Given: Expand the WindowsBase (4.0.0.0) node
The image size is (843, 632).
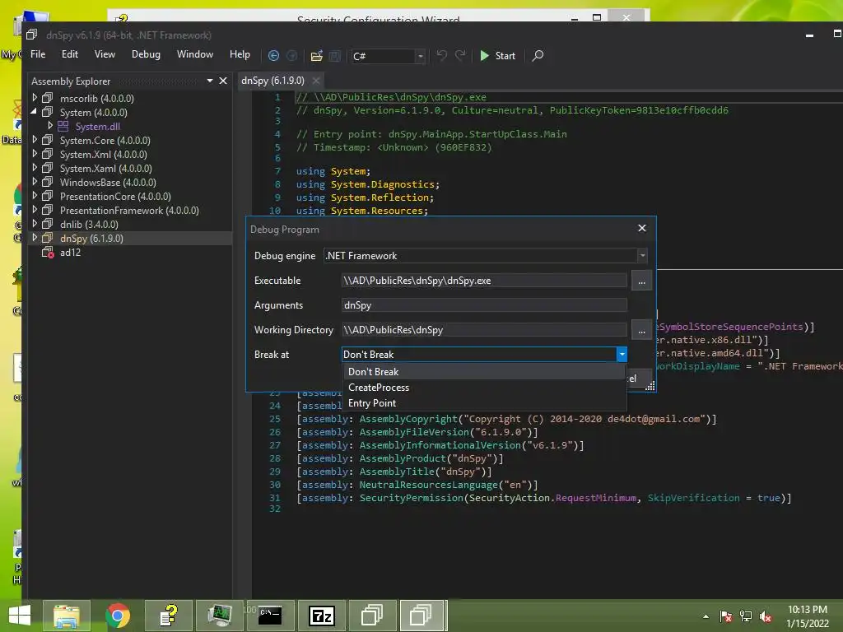Looking at the screenshot, I should click(35, 182).
